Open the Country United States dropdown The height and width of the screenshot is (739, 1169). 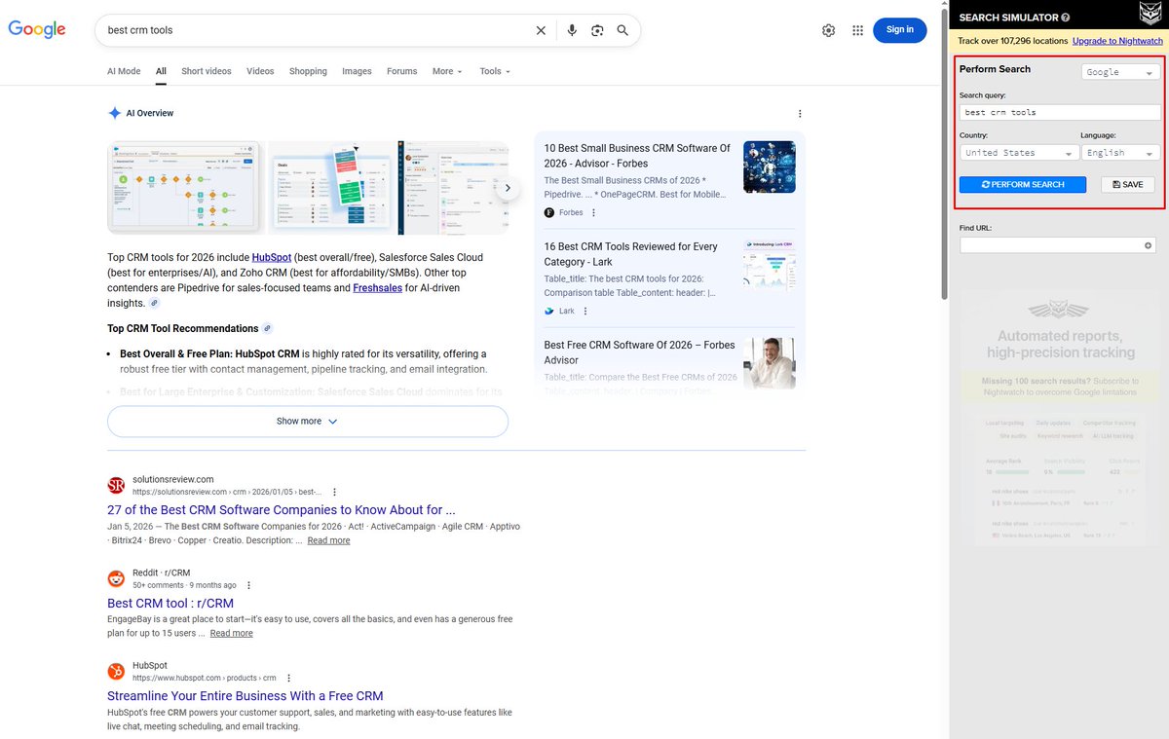coord(1019,153)
